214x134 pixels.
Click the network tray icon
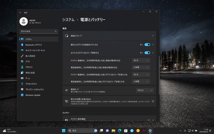(189, 131)
